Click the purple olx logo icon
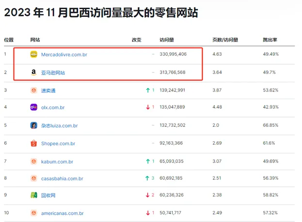This screenshot has height=222, width=302. pyautogui.click(x=34, y=107)
